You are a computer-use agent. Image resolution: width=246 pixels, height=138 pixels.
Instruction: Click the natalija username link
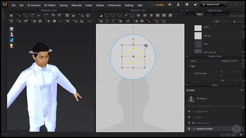coord(160,5)
